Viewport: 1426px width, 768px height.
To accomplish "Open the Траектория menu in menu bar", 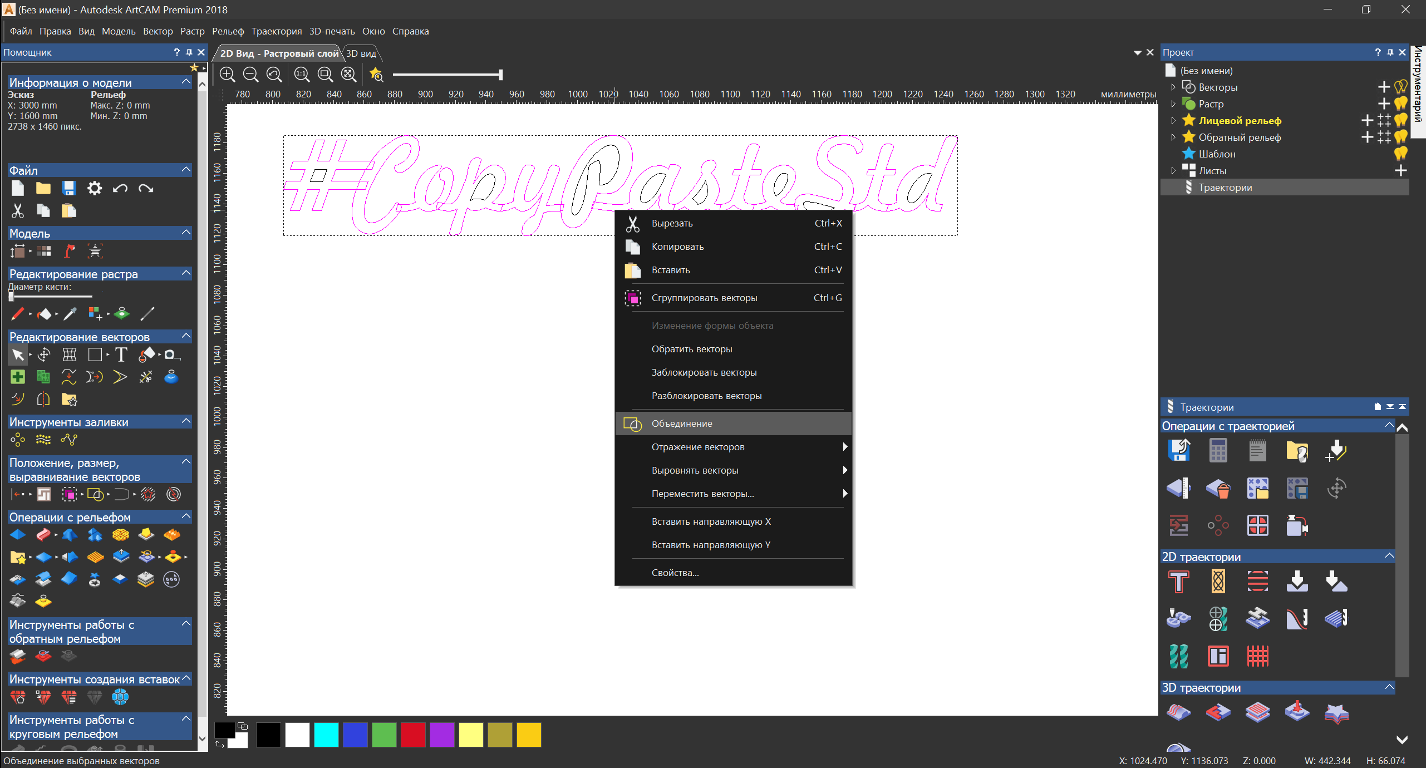I will [x=276, y=31].
